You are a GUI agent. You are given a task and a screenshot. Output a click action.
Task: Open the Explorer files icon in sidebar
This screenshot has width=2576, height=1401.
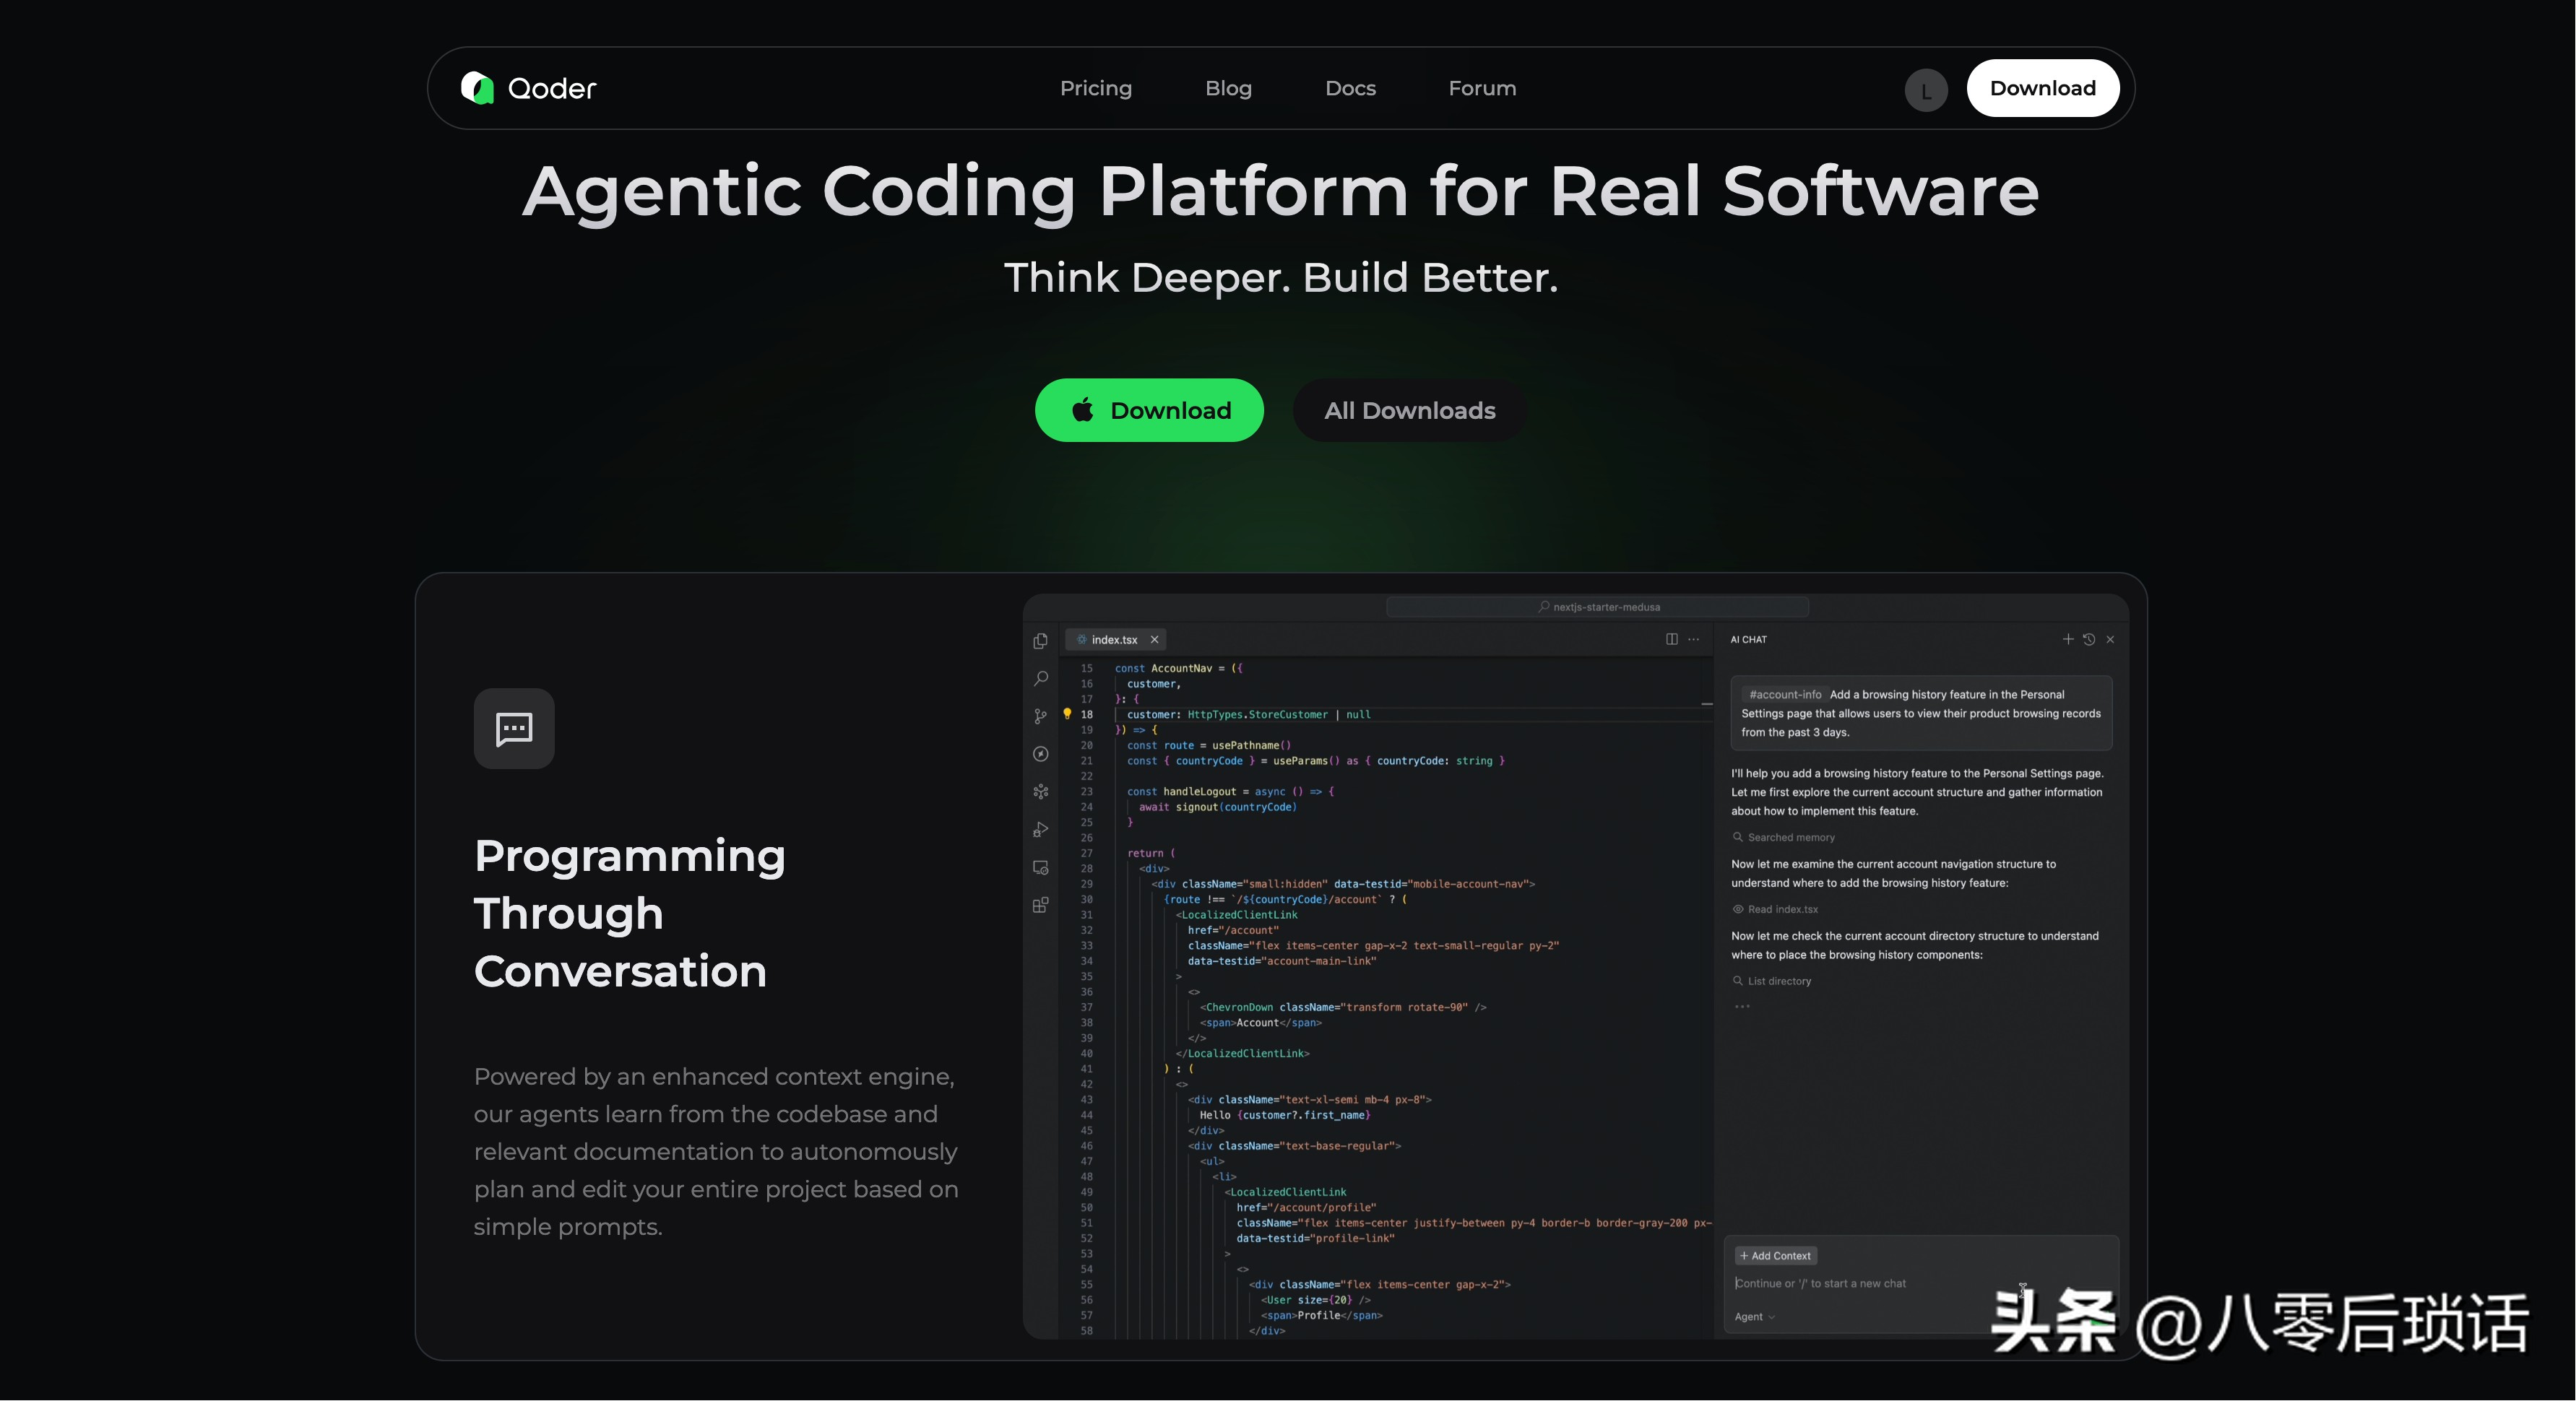click(x=1040, y=641)
